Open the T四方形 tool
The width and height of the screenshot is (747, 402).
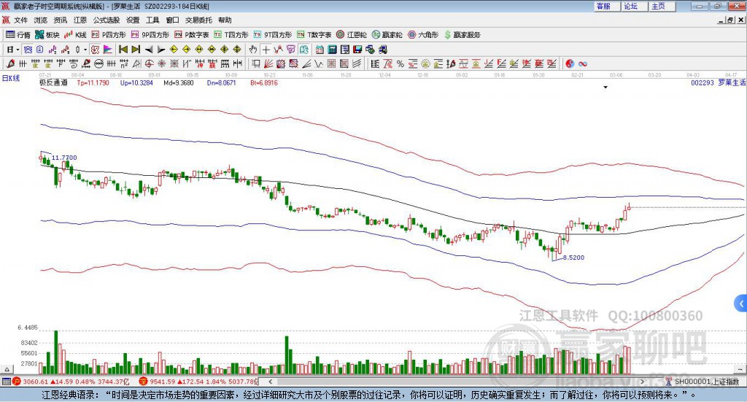pyautogui.click(x=231, y=35)
